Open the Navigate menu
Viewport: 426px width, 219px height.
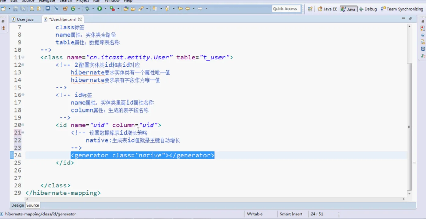point(47,1)
